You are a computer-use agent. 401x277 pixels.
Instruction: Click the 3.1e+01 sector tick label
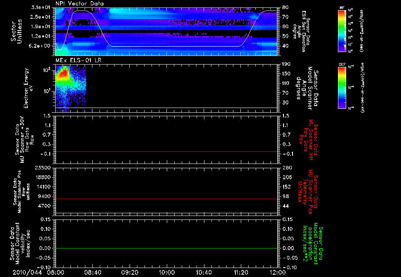tap(42, 7)
